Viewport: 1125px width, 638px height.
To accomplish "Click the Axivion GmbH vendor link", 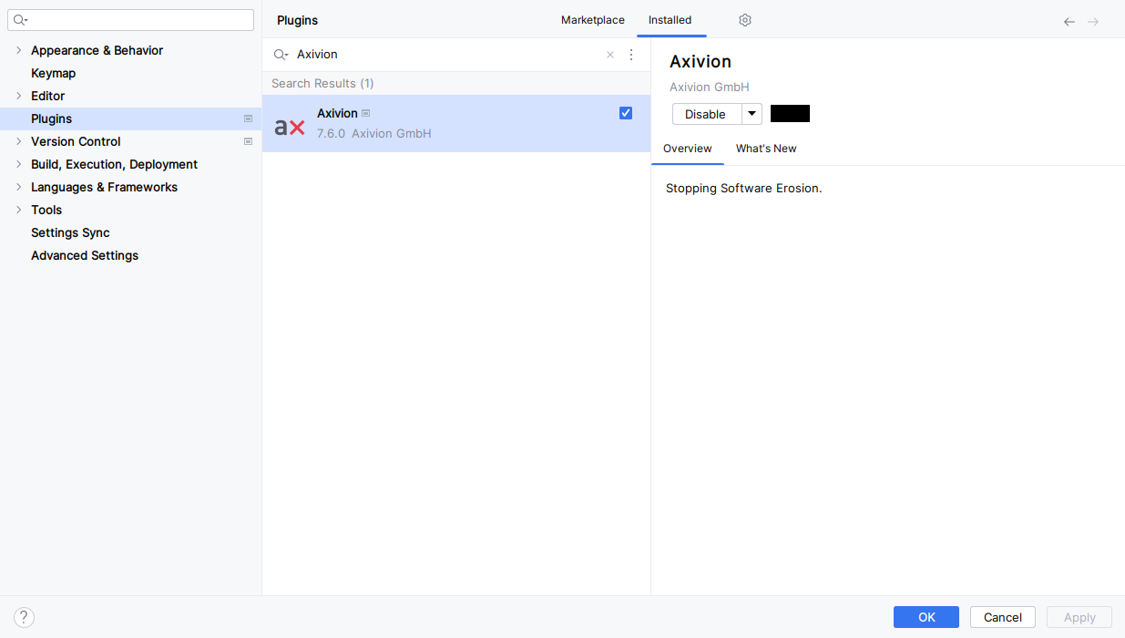I will coord(710,87).
